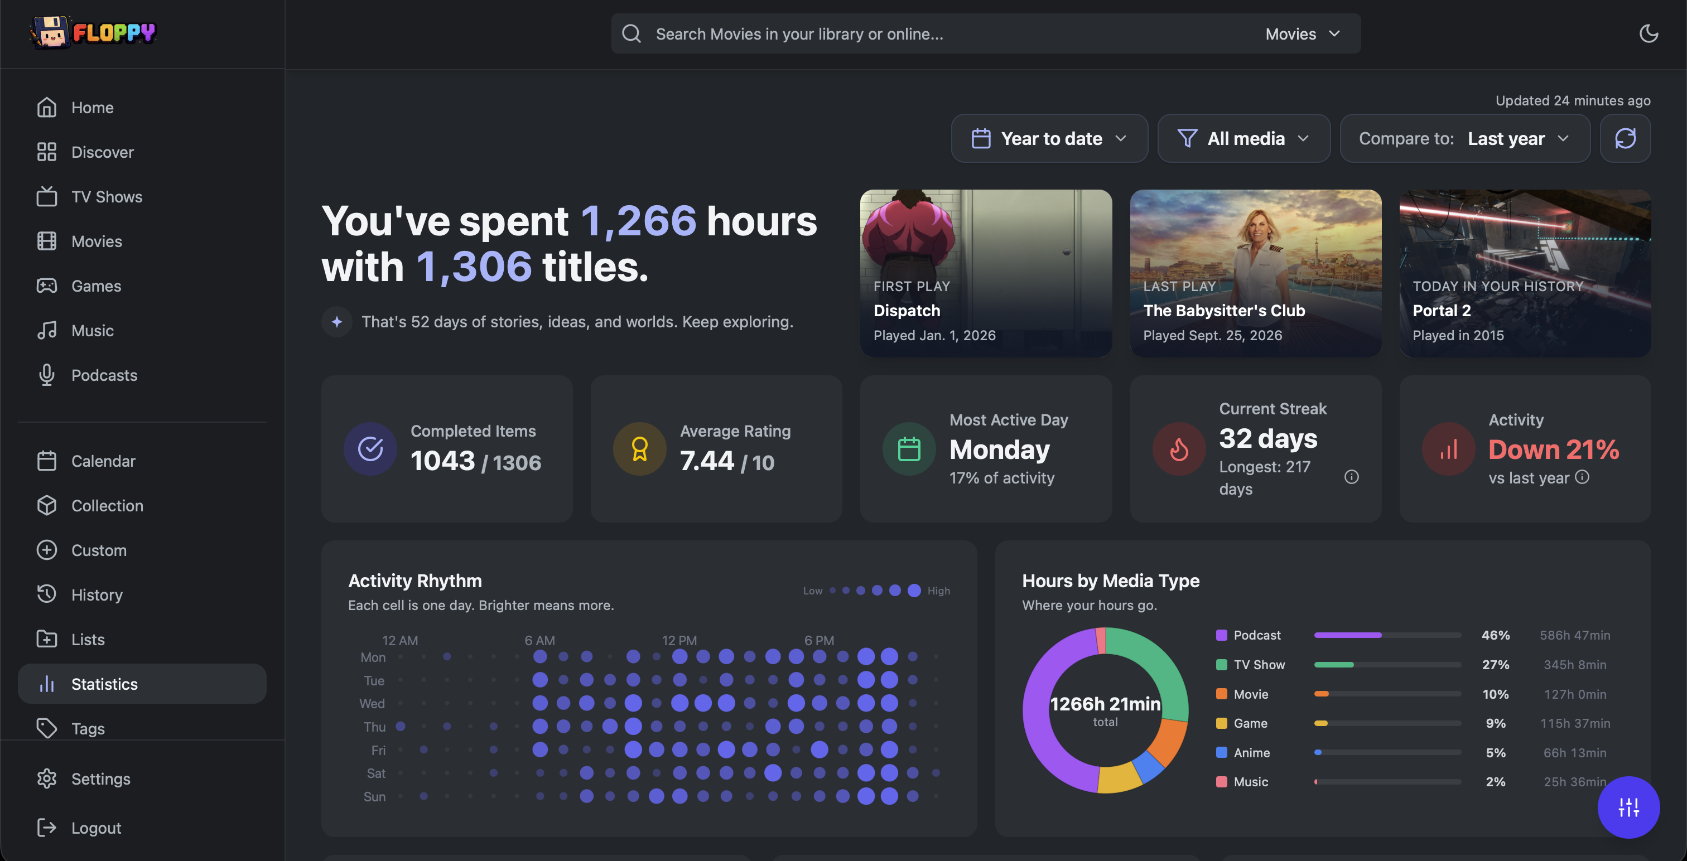This screenshot has width=1687, height=861.
Task: Open the Games section
Action: coord(142,286)
